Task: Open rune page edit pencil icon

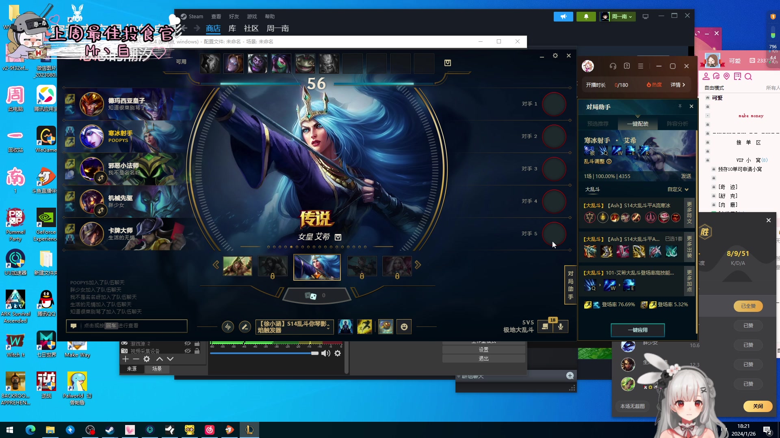Action: pyautogui.click(x=245, y=327)
